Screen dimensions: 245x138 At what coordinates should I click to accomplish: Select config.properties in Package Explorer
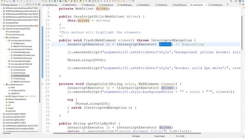coord(18,90)
